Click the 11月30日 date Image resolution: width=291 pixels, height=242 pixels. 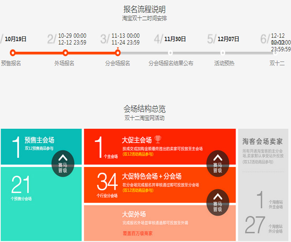pos(175,39)
